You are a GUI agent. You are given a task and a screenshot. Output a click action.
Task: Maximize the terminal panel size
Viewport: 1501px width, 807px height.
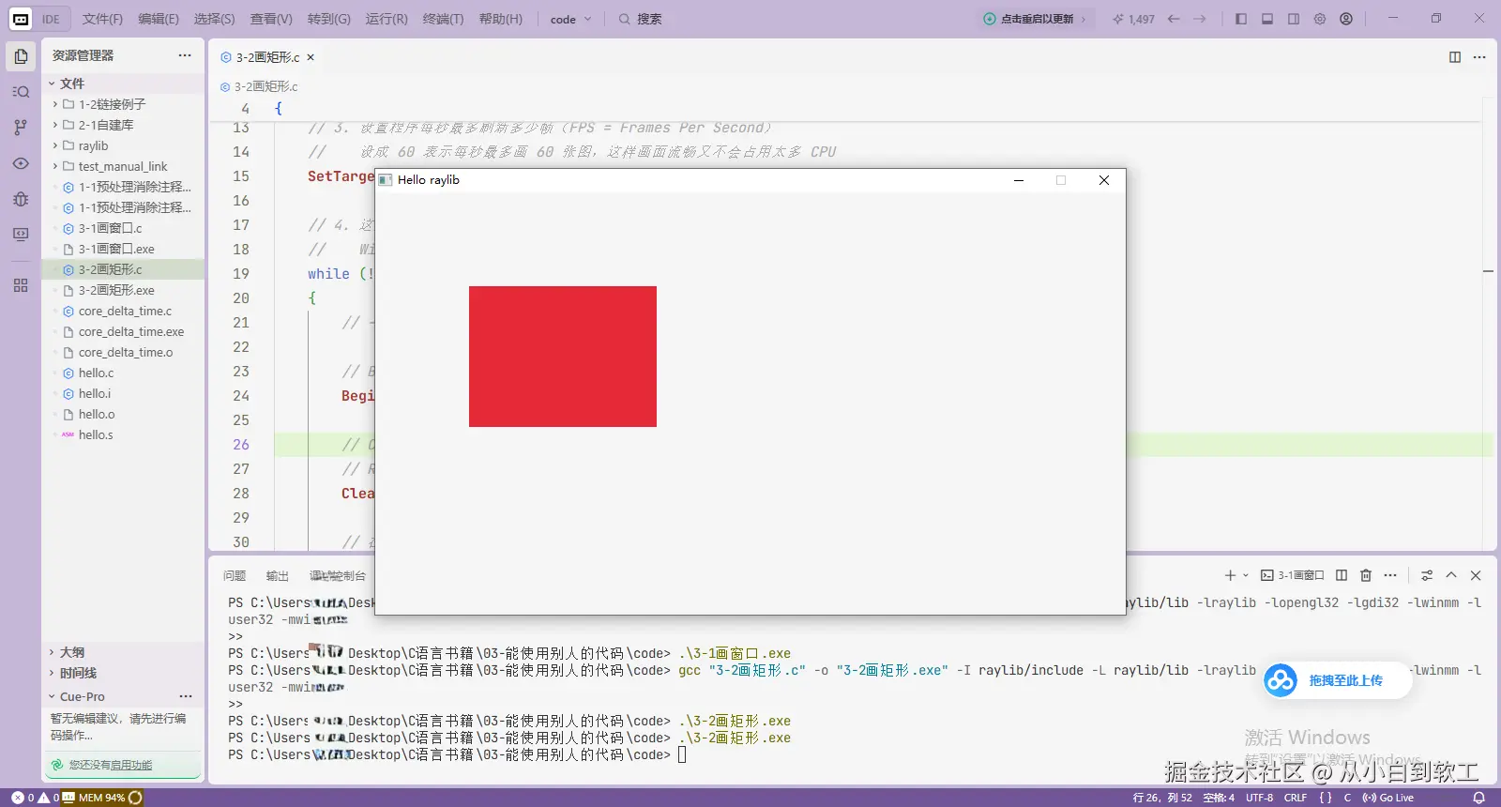click(x=1451, y=575)
